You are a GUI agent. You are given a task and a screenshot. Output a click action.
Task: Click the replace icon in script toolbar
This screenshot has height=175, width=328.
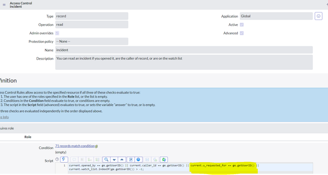[x=90, y=159]
